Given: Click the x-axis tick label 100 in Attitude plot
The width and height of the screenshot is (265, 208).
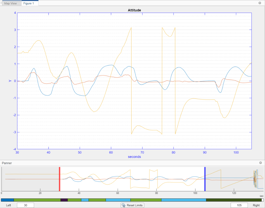Looking at the screenshot, I should click(236, 152).
